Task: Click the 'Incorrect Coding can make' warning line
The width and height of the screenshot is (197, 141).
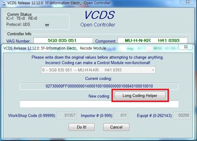Action: coord(98,63)
